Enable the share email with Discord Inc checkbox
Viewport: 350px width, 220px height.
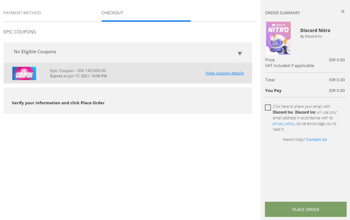268,107
